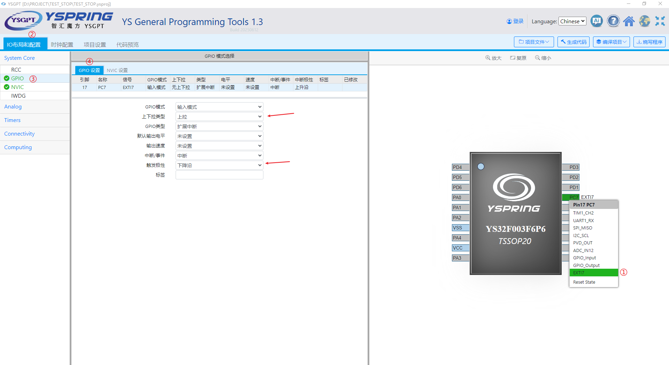Open the 编译项目 dropdown button
The image size is (669, 365).
612,42
